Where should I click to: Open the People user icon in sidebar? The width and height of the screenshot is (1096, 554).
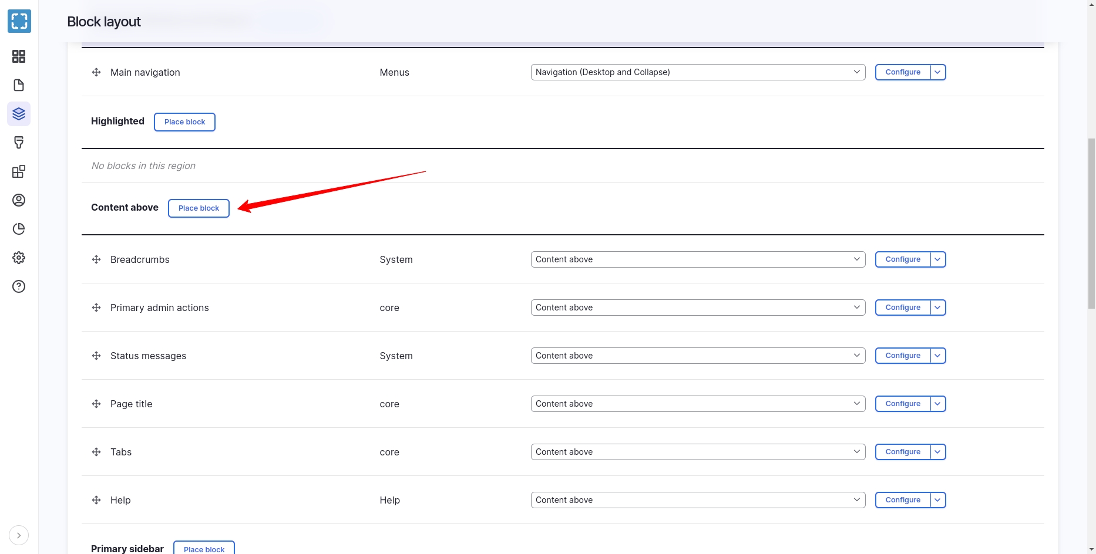pyautogui.click(x=19, y=200)
